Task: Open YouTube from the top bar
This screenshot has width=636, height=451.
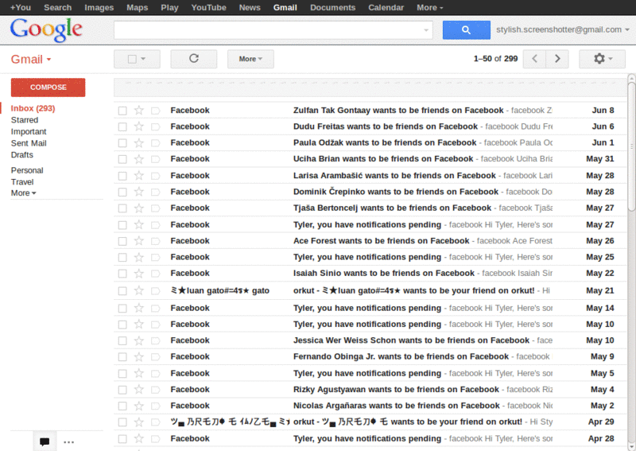Action: 208,7
